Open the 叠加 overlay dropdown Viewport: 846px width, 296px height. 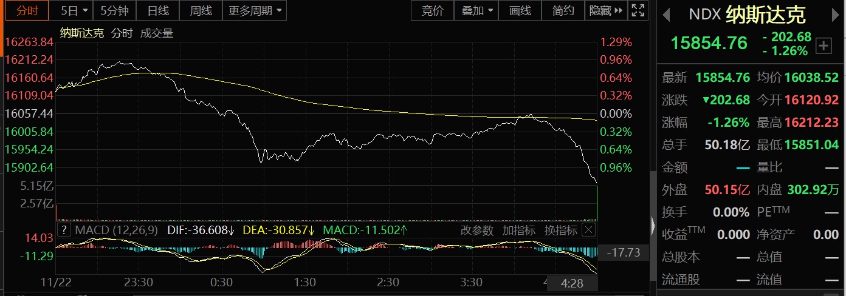point(476,10)
